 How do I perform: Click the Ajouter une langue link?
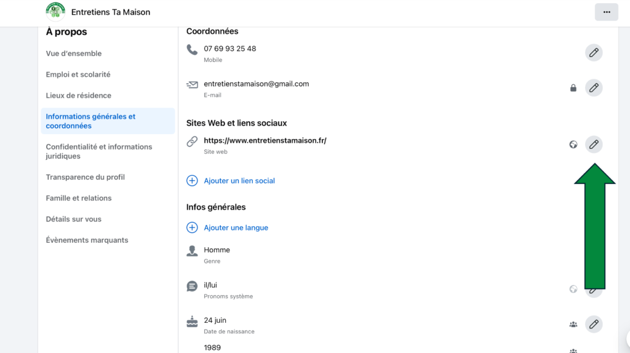point(236,228)
